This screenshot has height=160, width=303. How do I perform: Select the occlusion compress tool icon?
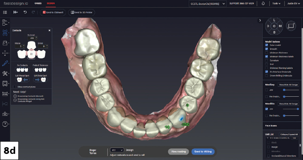tap(5, 114)
